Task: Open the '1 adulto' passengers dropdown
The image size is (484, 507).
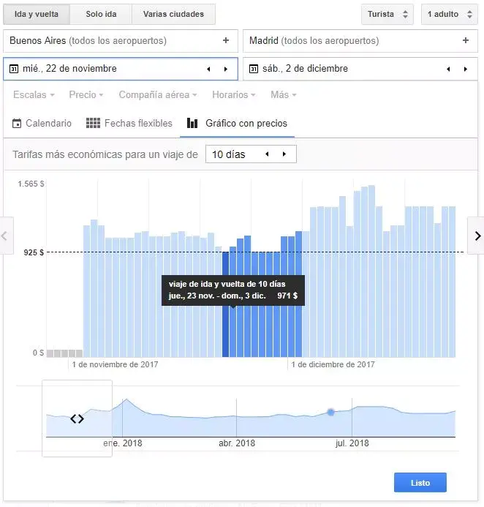Action: point(450,14)
